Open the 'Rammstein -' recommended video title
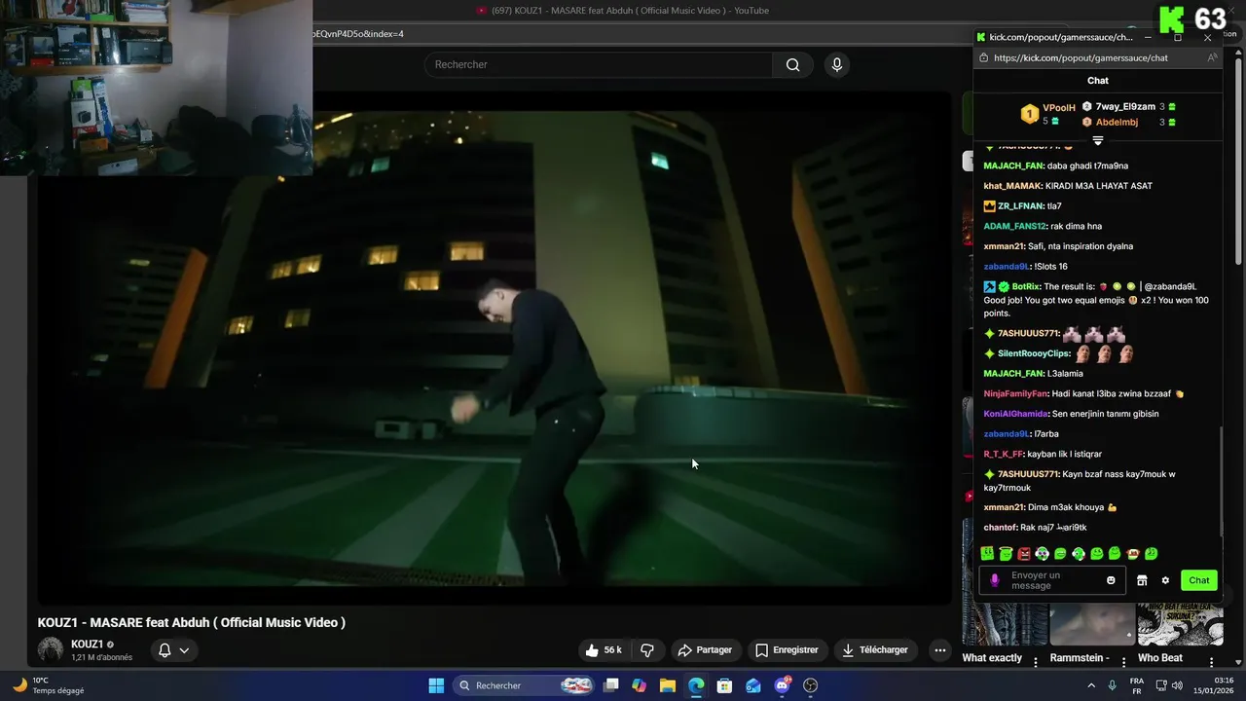The width and height of the screenshot is (1246, 701). point(1079,658)
